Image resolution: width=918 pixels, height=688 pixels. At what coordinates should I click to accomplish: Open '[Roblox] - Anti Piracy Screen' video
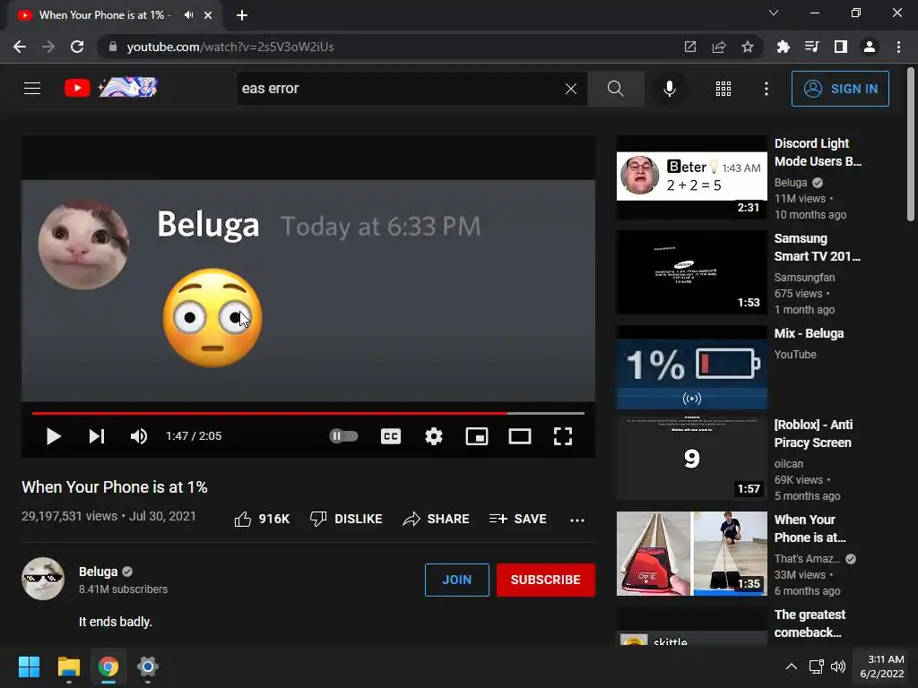pyautogui.click(x=813, y=434)
